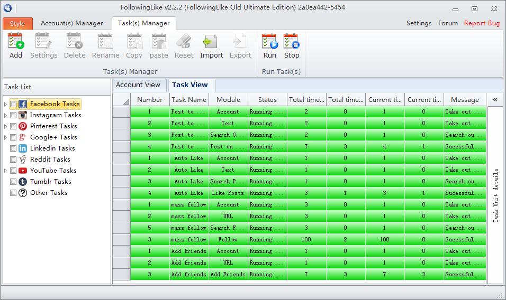506x300 pixels.
Task: Click the Delete task icon
Action: (x=75, y=41)
